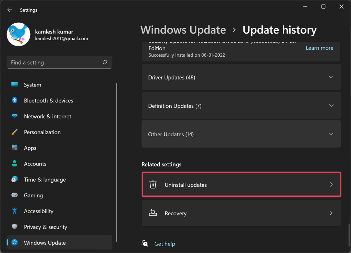The height and width of the screenshot is (253, 351).
Task: Click the Recovery drive icon
Action: [153, 212]
